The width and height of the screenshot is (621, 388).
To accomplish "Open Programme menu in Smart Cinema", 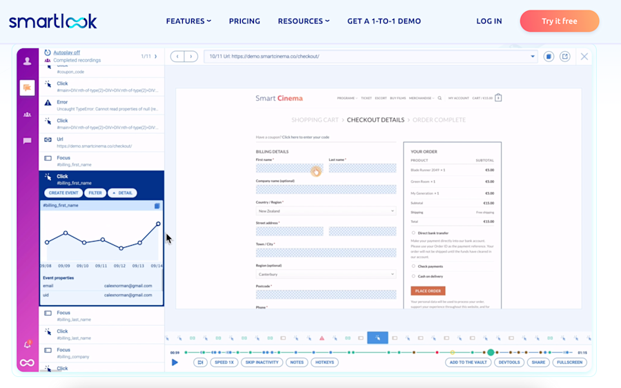I will 347,98.
